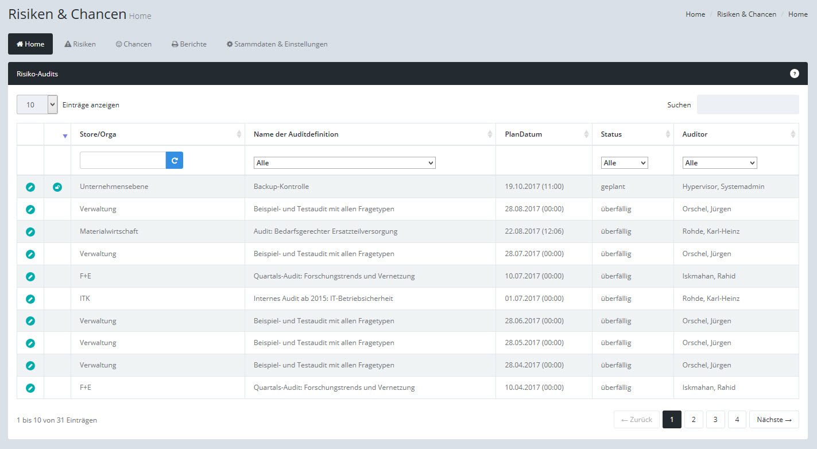Viewport: 817px width, 449px height.
Task: Edit the Materialwirtschaft audit row
Action: coord(30,232)
